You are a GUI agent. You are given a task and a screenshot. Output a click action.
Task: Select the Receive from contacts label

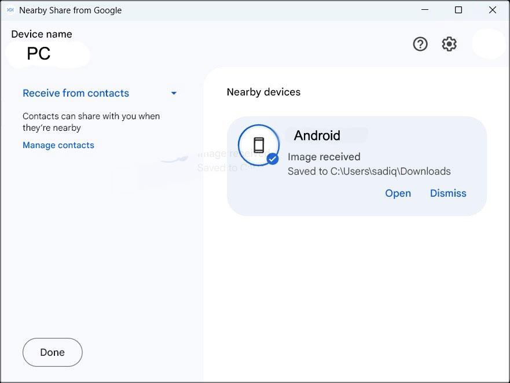tap(76, 93)
